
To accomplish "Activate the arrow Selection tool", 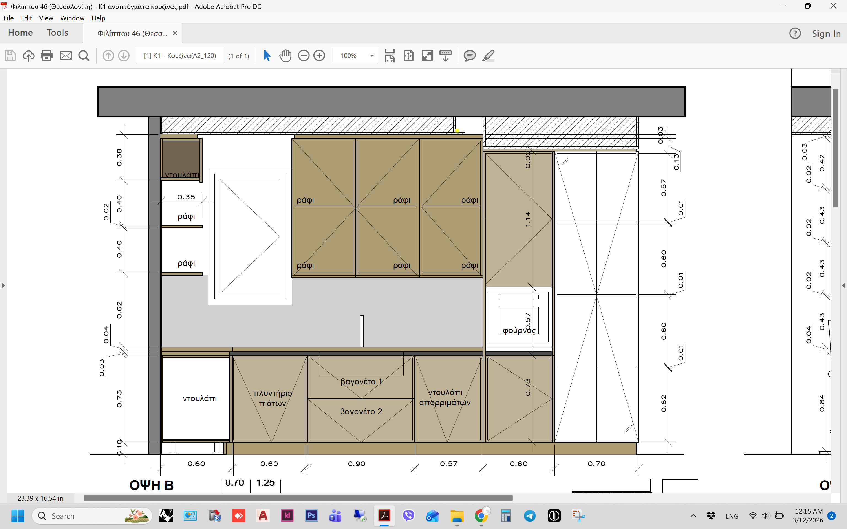I will [267, 56].
